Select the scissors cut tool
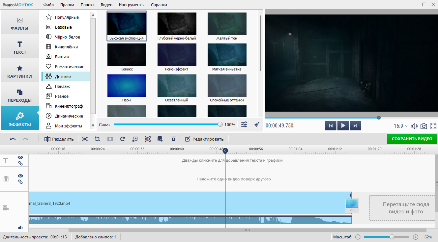 pyautogui.click(x=85, y=139)
